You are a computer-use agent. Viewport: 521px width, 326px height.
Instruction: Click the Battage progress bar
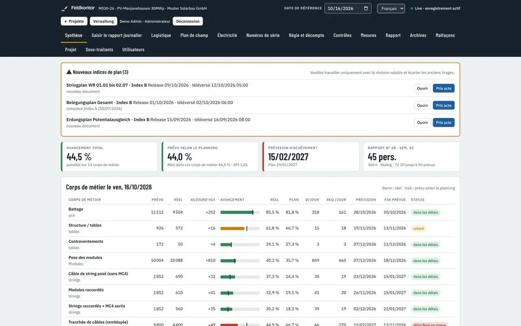240,212
